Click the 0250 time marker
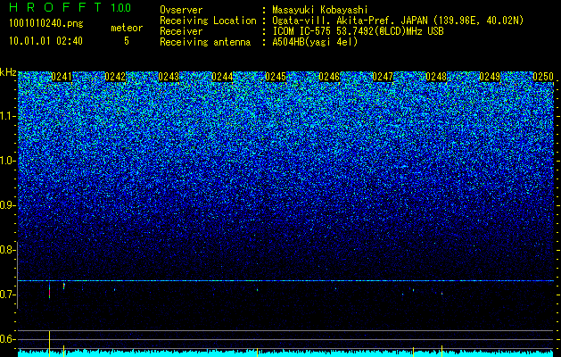This screenshot has width=561, height=357. 543,77
